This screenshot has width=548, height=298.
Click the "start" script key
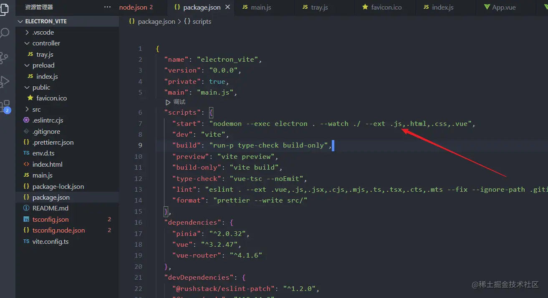(x=187, y=123)
